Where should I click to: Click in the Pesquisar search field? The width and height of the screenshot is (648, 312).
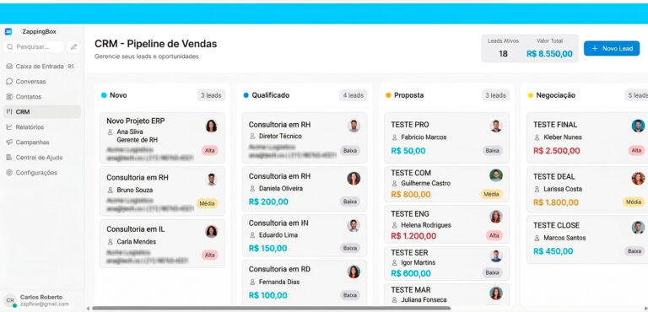(x=34, y=47)
